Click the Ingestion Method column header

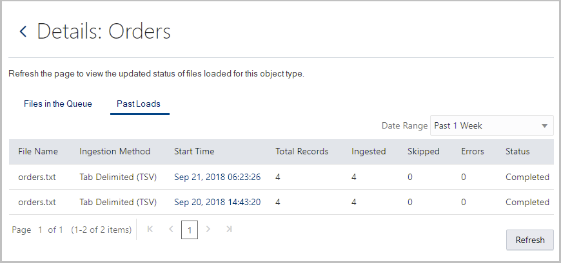[x=115, y=152]
